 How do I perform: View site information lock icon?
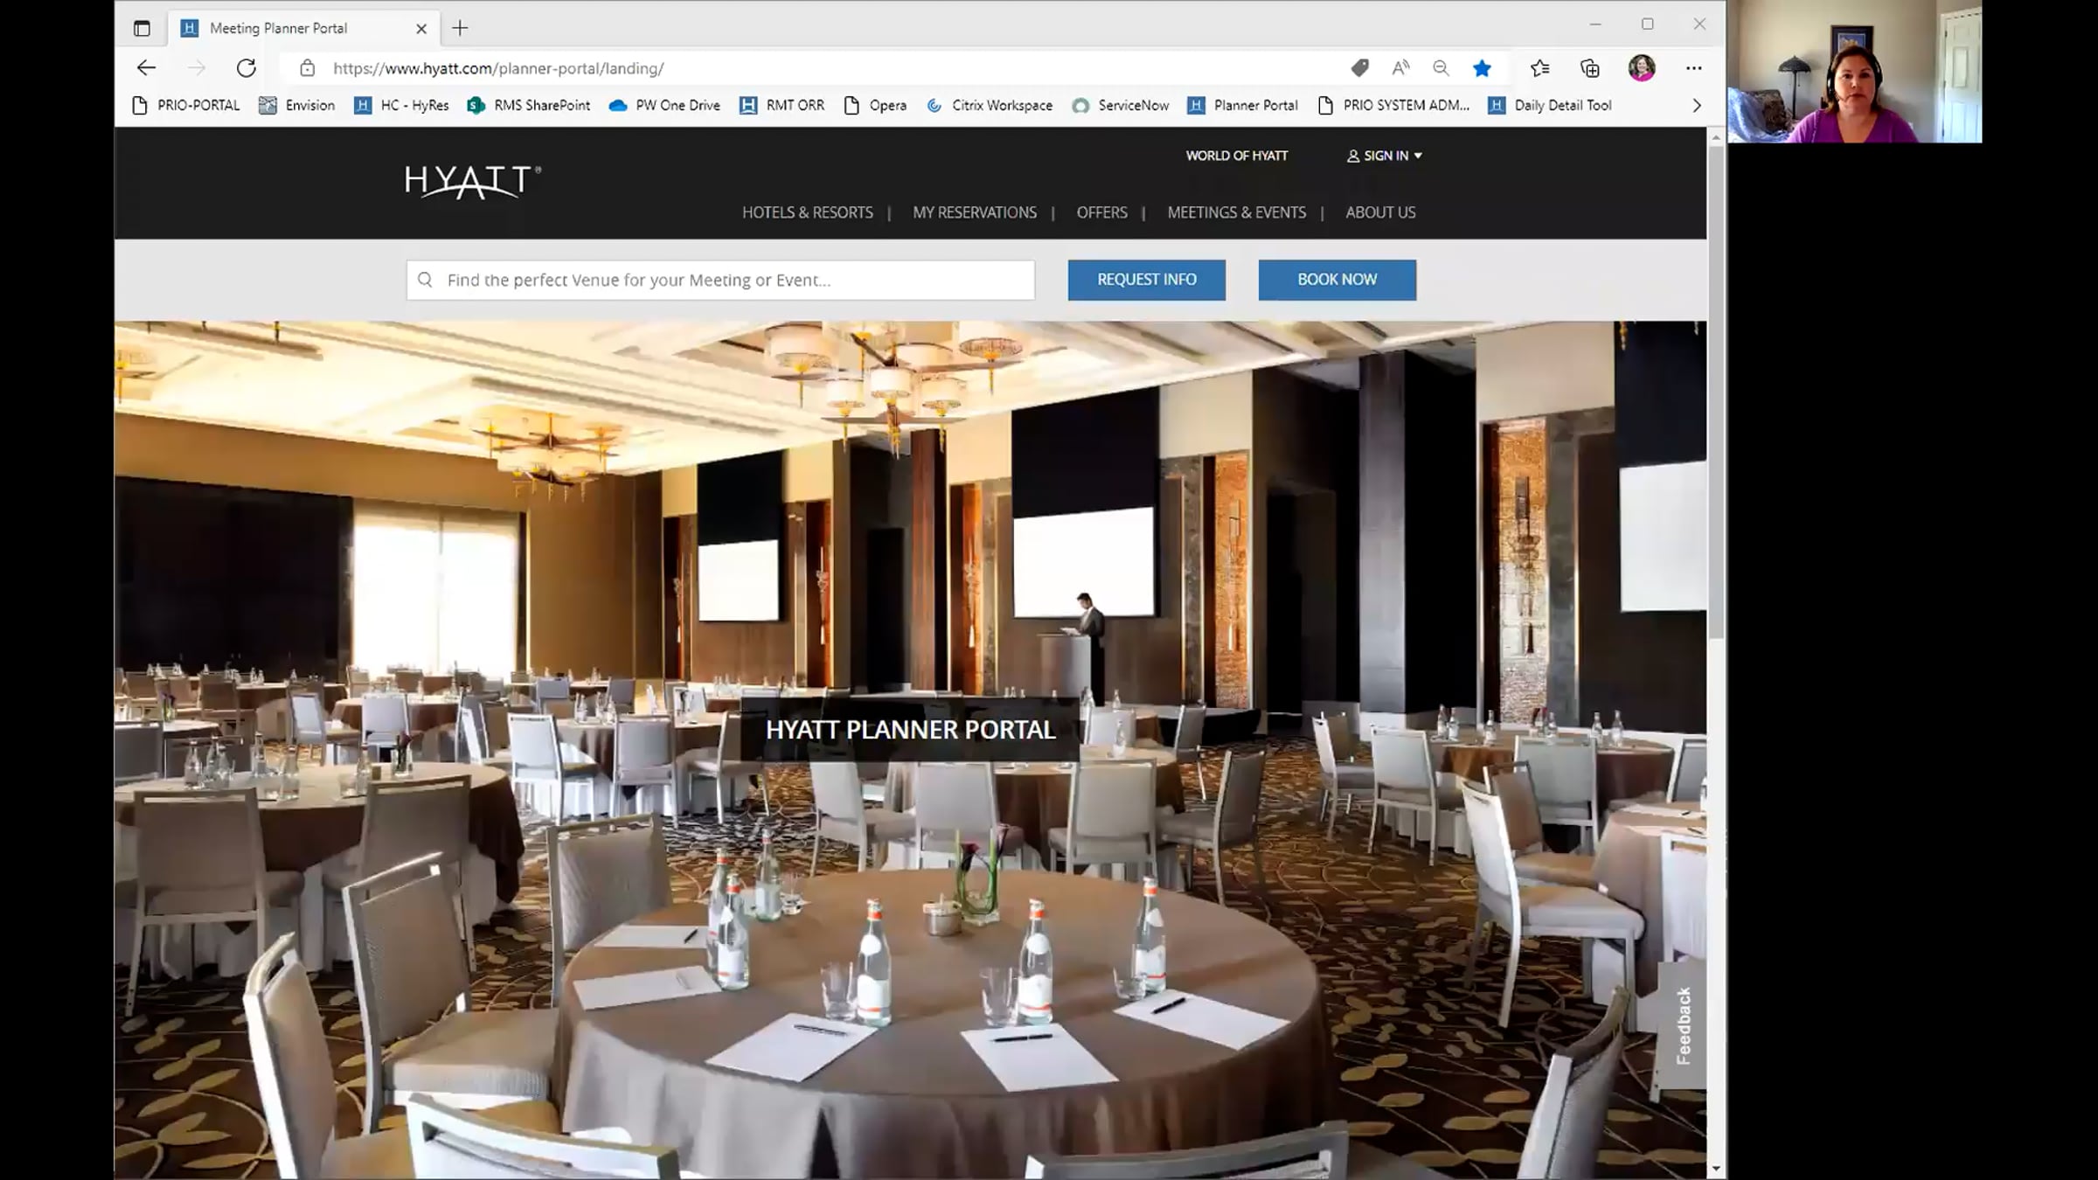point(307,68)
